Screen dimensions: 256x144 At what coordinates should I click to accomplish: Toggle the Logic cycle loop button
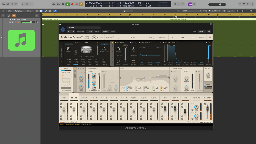[x=81, y=4]
